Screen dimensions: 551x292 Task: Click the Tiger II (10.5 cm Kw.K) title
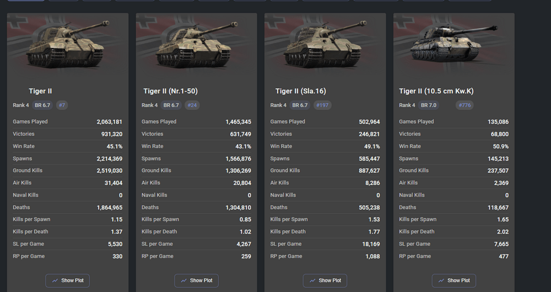click(x=436, y=91)
